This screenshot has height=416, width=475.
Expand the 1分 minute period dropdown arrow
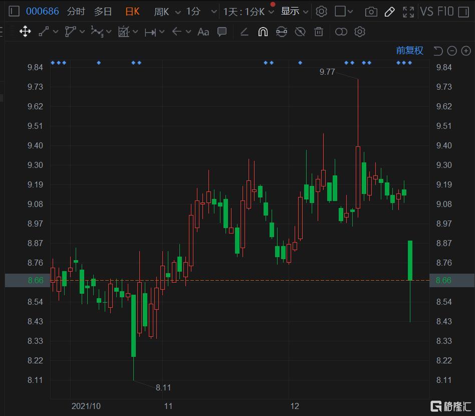214,12
